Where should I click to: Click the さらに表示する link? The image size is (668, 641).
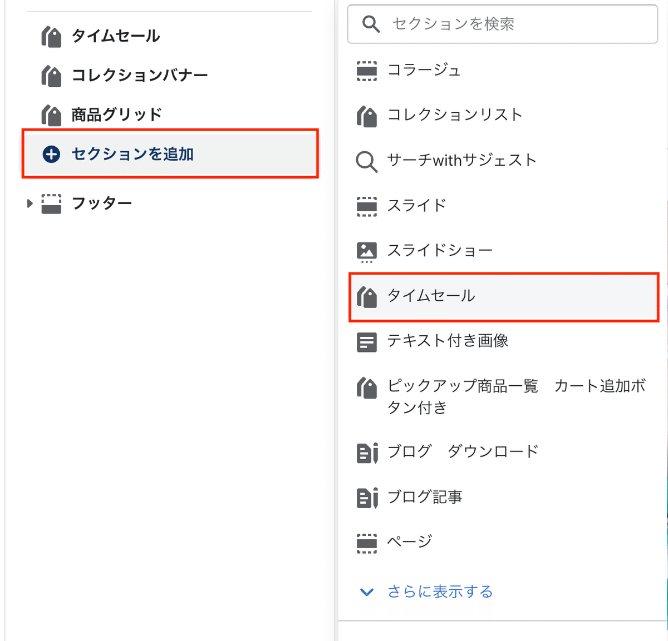pyautogui.click(x=440, y=592)
